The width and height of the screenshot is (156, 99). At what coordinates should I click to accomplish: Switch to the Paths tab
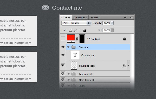point(94,18)
